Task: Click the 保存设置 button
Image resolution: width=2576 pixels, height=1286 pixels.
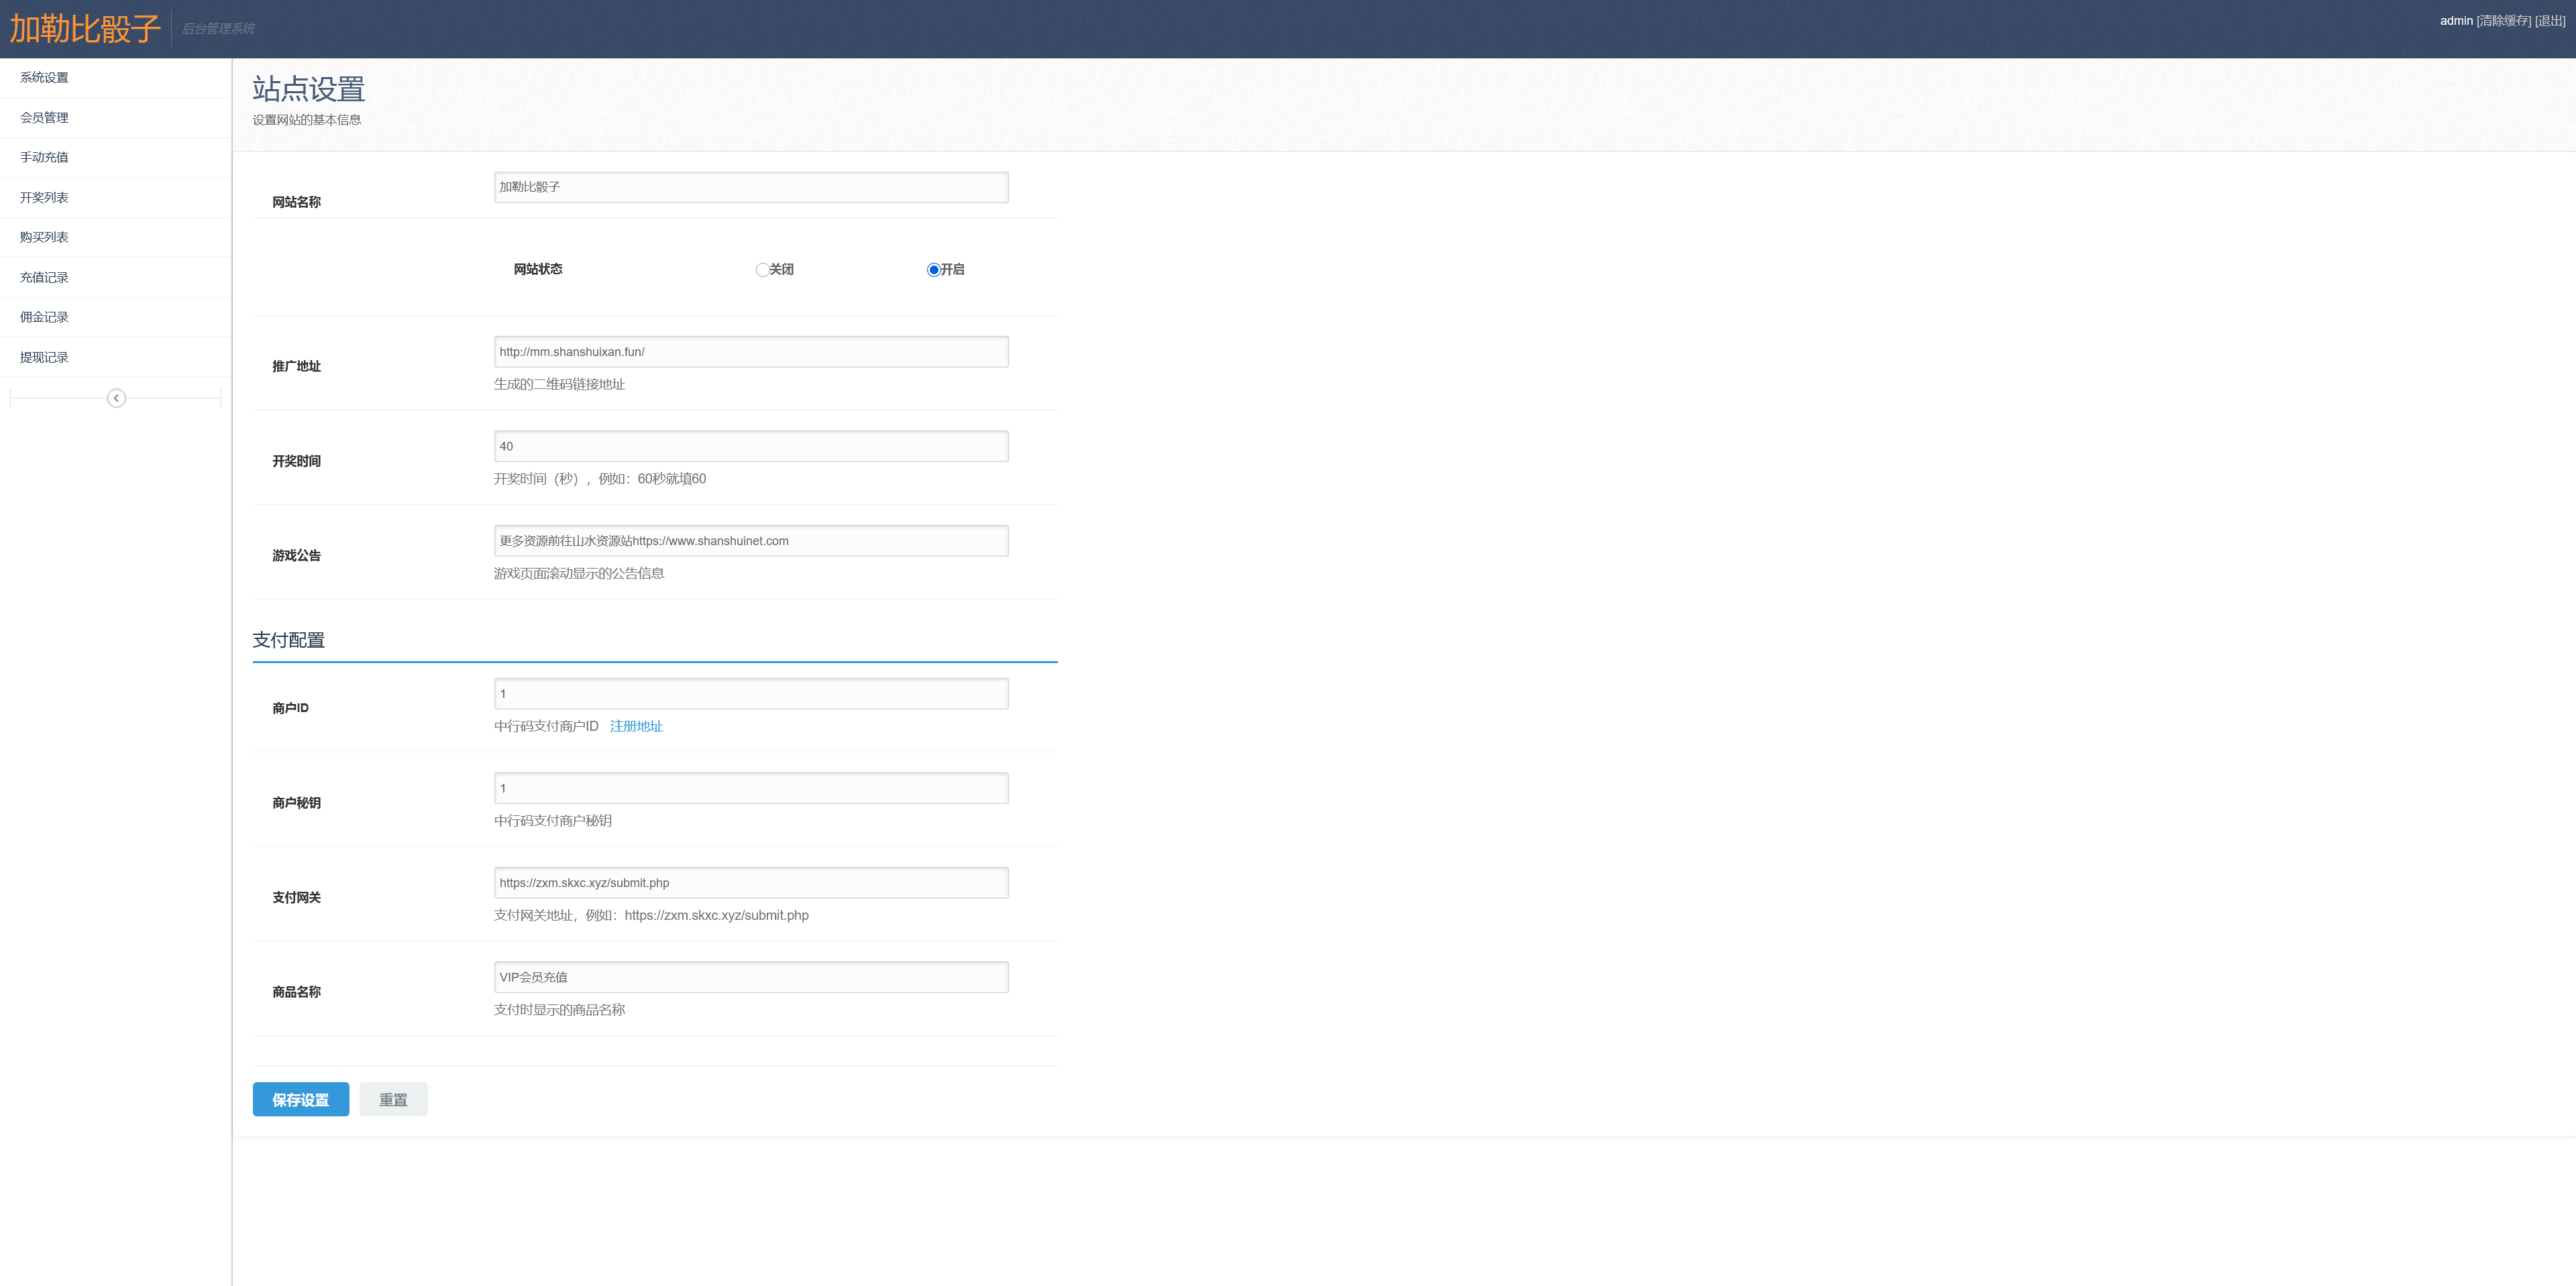Action: 300,1099
